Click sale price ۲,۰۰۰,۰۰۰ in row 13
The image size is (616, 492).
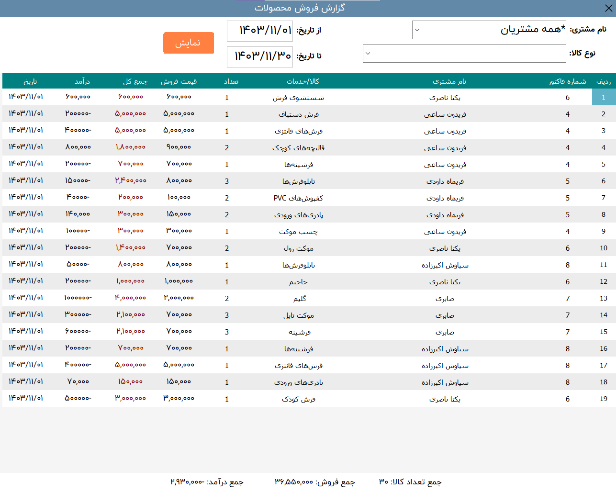point(179,298)
